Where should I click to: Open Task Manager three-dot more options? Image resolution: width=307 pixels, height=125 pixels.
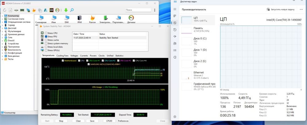301,9
